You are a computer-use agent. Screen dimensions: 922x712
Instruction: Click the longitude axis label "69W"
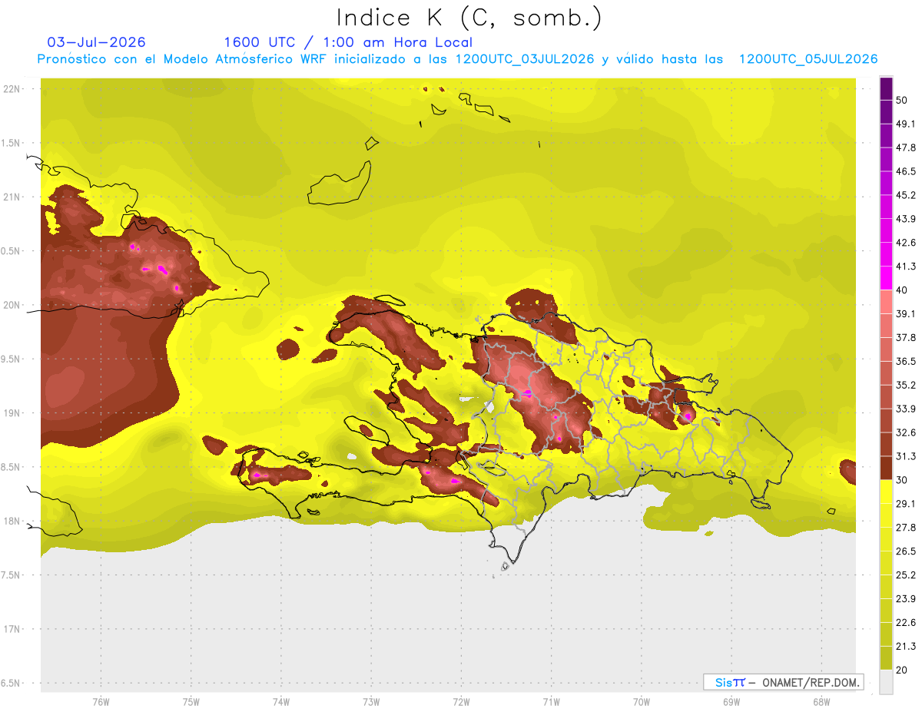pyautogui.click(x=731, y=701)
